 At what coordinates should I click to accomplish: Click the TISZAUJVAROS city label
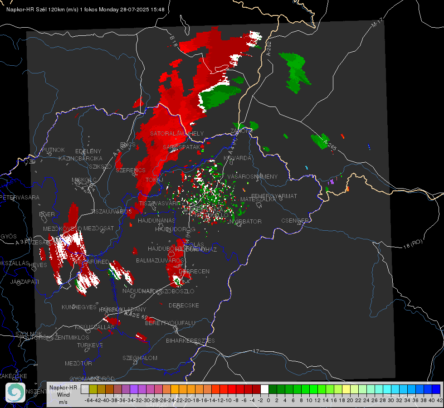(x=111, y=212)
